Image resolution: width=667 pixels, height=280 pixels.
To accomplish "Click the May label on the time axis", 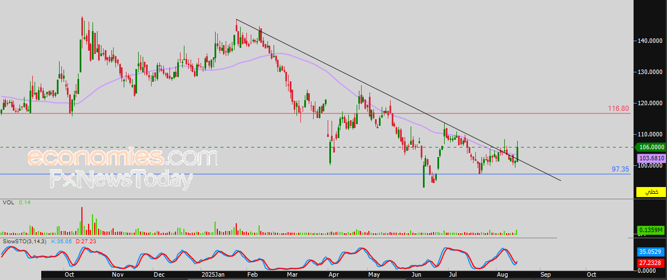I will point(374,276).
